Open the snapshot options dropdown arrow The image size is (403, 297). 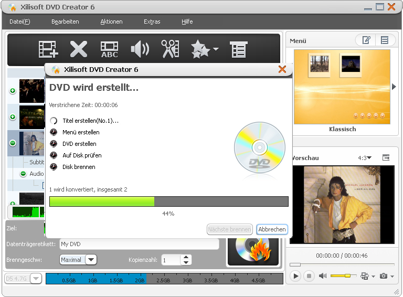click(x=392, y=277)
